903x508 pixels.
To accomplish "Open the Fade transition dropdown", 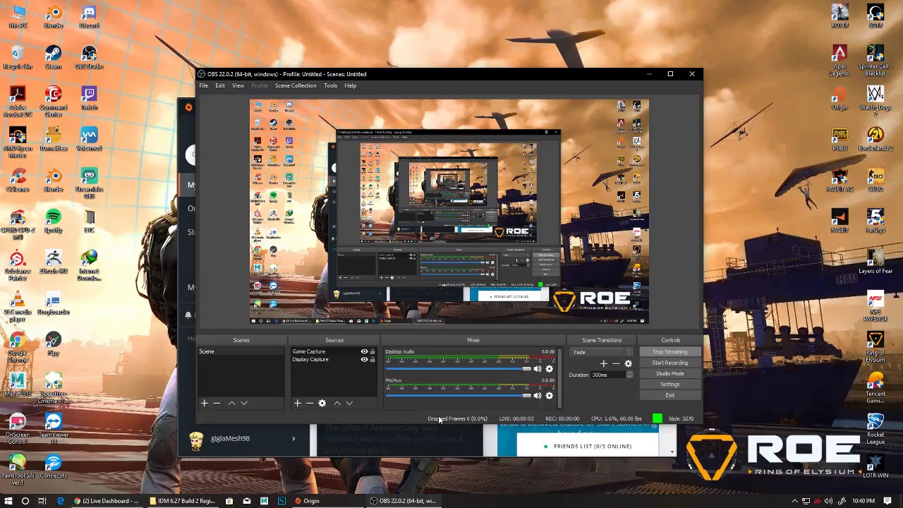I will click(602, 352).
